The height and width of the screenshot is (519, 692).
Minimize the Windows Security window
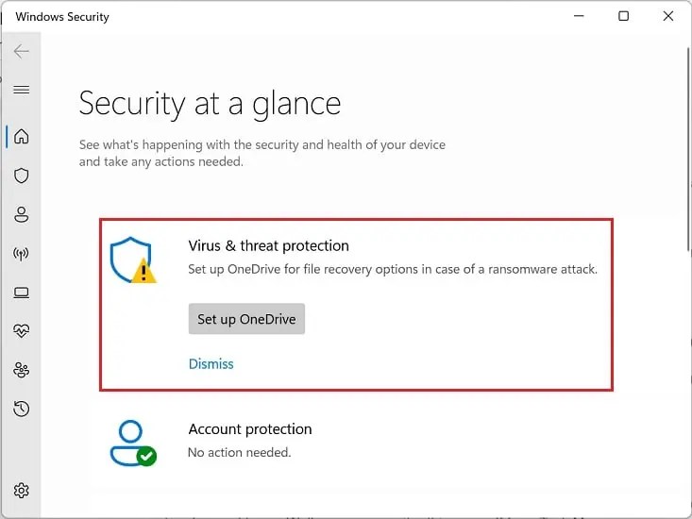(x=579, y=16)
